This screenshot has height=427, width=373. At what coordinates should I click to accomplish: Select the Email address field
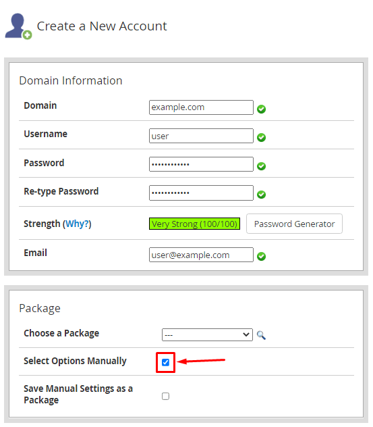[201, 255]
